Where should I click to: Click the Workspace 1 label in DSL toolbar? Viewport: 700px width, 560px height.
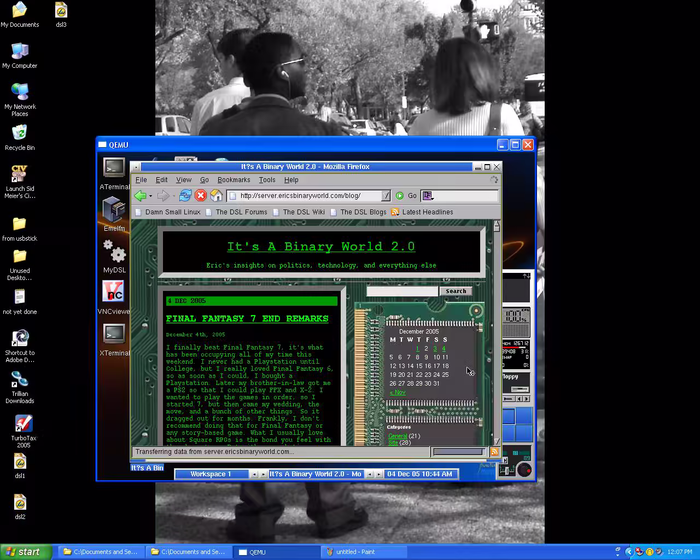[x=211, y=474]
